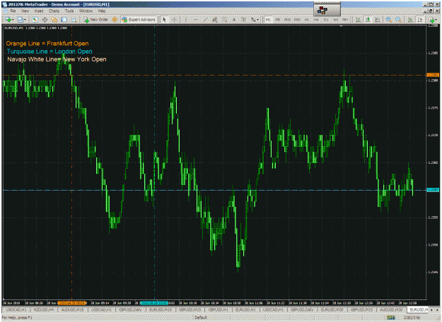Switch to the D1 timeframe
The height and width of the screenshot is (322, 442).
coord(326,20)
